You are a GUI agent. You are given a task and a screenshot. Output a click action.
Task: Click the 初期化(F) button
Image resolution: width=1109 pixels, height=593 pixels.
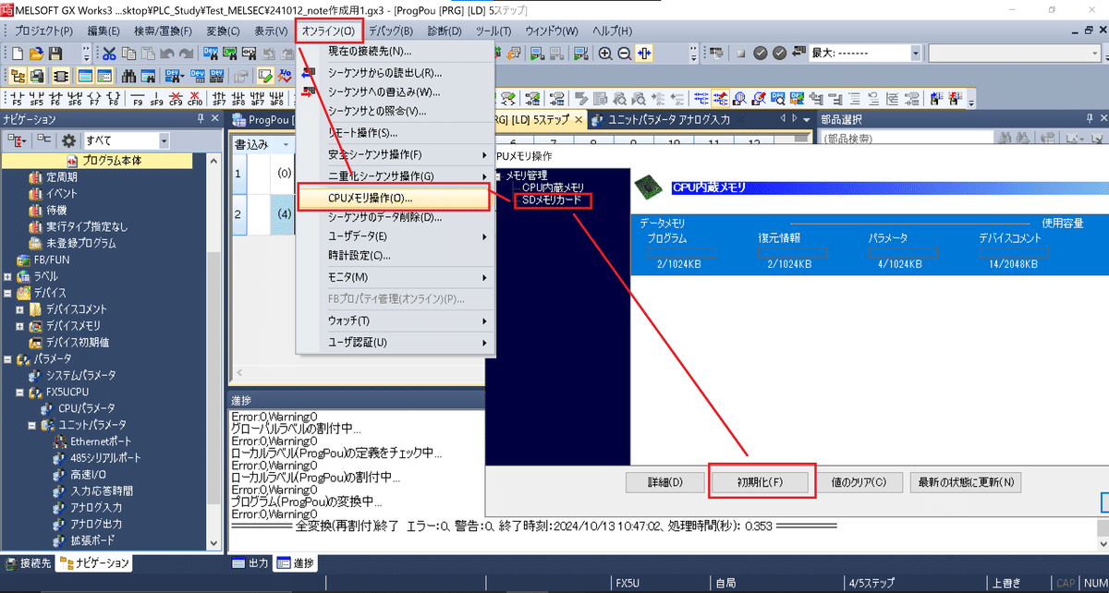(x=760, y=482)
